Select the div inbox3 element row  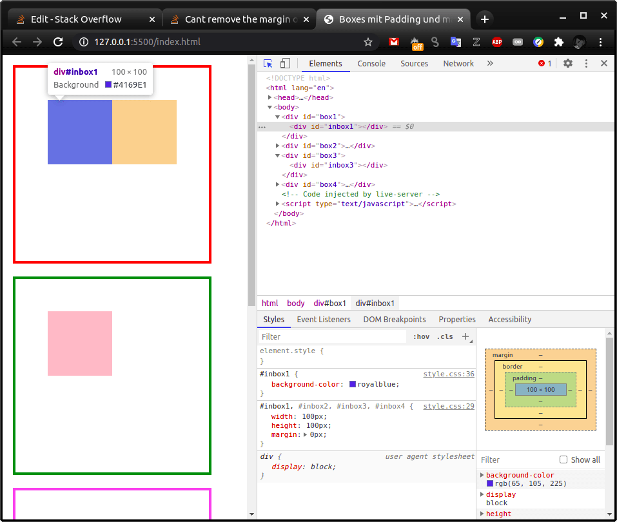coord(435,165)
